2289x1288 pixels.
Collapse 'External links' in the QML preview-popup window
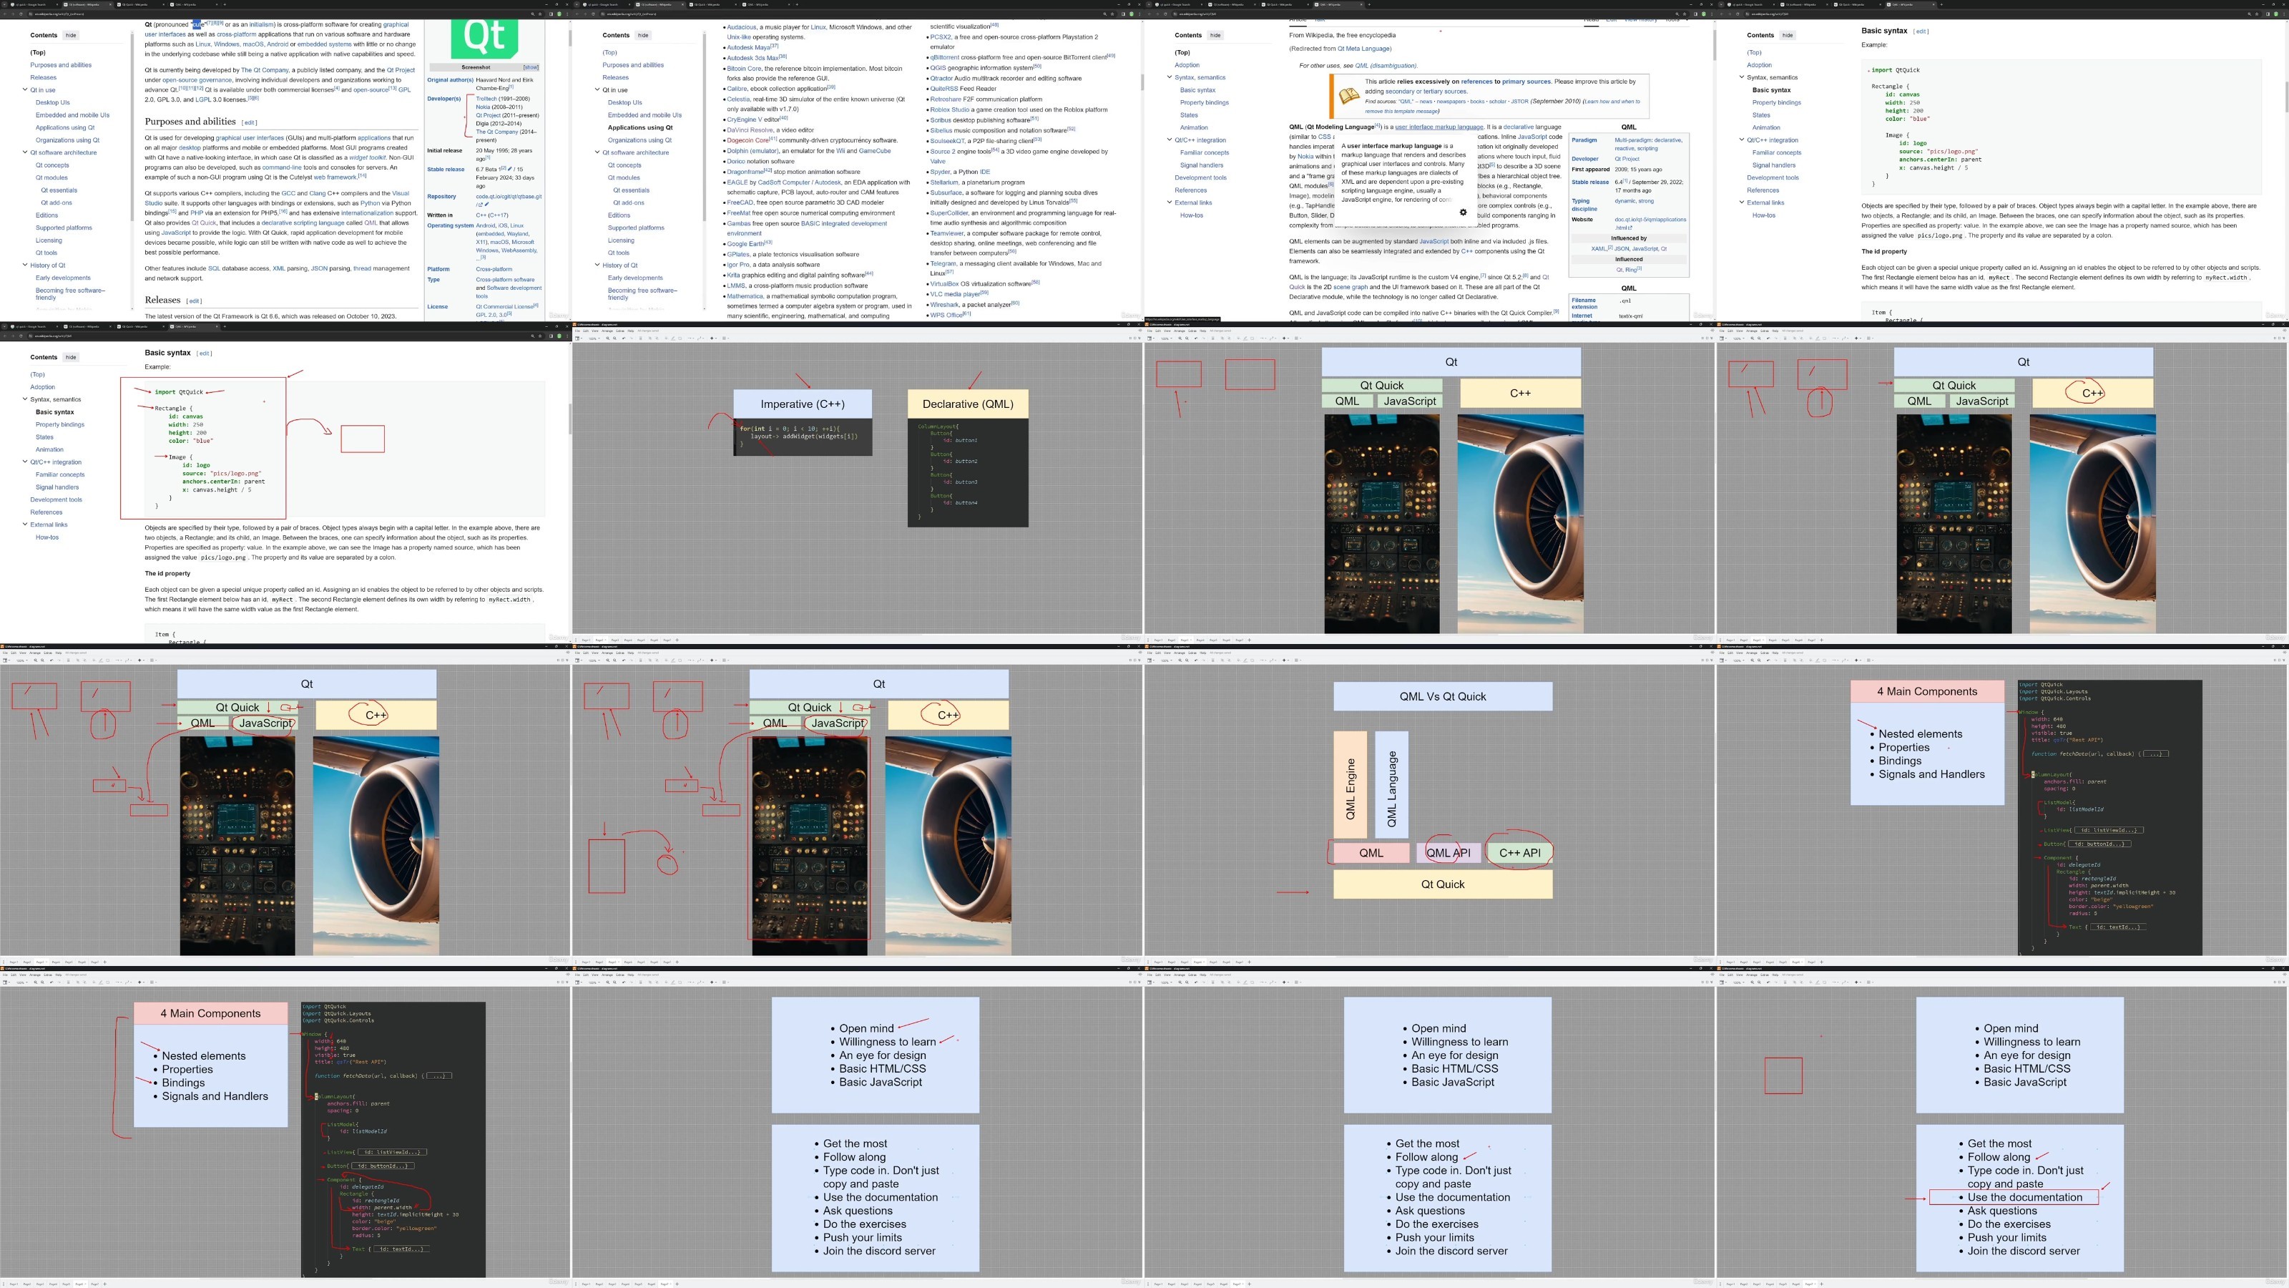[x=1170, y=203]
